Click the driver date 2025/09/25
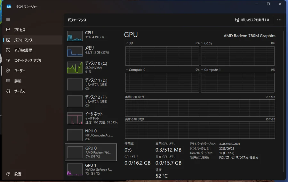 (x=227, y=148)
